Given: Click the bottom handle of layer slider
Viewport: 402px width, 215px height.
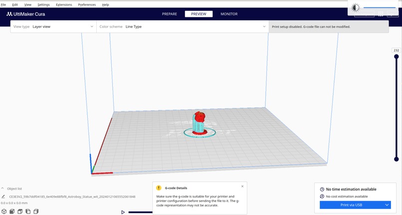Looking at the screenshot, I should click(397, 159).
